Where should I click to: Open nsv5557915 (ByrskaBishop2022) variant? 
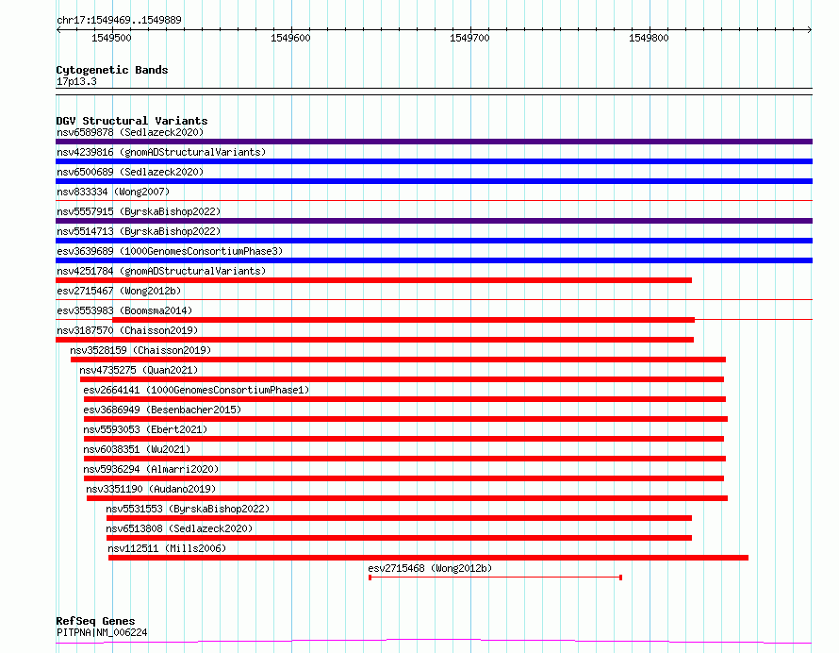coord(139,211)
